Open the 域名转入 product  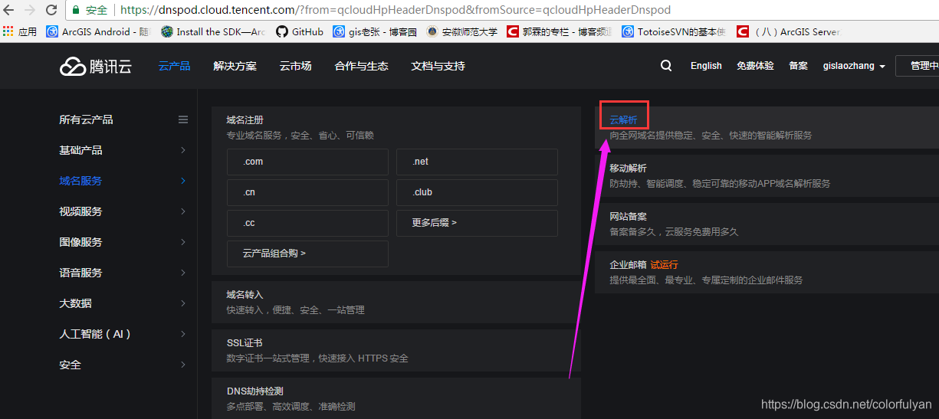(x=245, y=295)
